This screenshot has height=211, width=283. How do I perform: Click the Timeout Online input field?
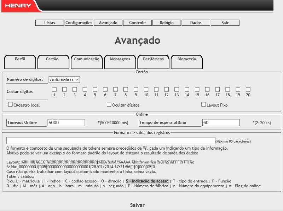66,122
